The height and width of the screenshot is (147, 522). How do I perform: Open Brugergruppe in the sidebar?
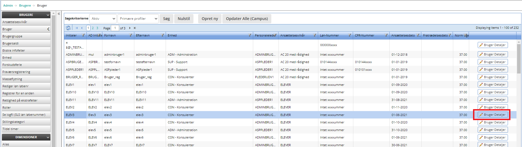click(x=12, y=36)
